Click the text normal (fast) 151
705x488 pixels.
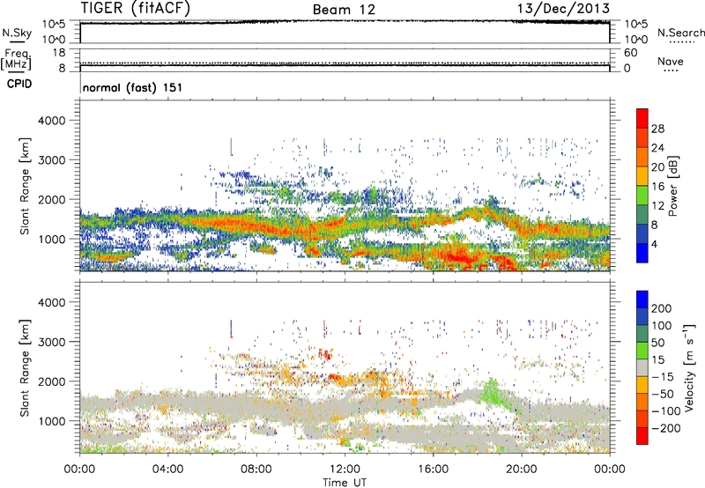tap(133, 87)
